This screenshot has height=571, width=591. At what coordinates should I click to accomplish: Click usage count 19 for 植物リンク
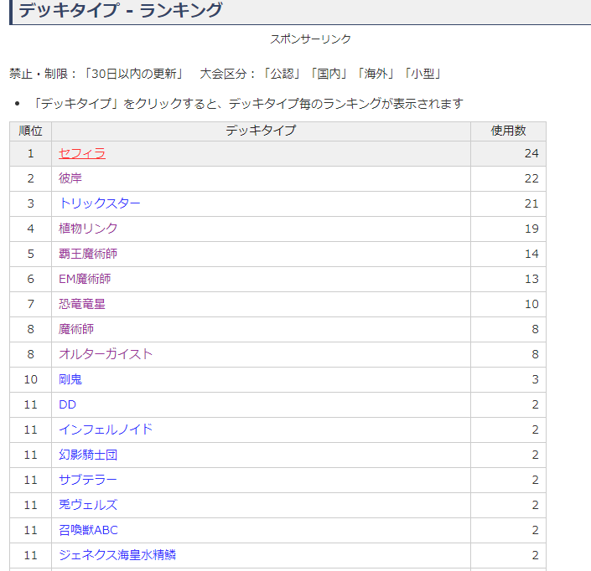point(531,229)
